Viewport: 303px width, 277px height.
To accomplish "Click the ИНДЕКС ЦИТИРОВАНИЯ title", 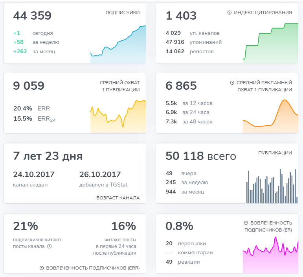I will coord(263,13).
